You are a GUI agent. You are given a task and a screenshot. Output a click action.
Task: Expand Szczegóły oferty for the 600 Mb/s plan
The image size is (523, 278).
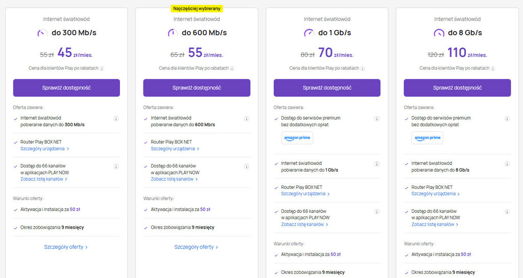tap(196, 247)
